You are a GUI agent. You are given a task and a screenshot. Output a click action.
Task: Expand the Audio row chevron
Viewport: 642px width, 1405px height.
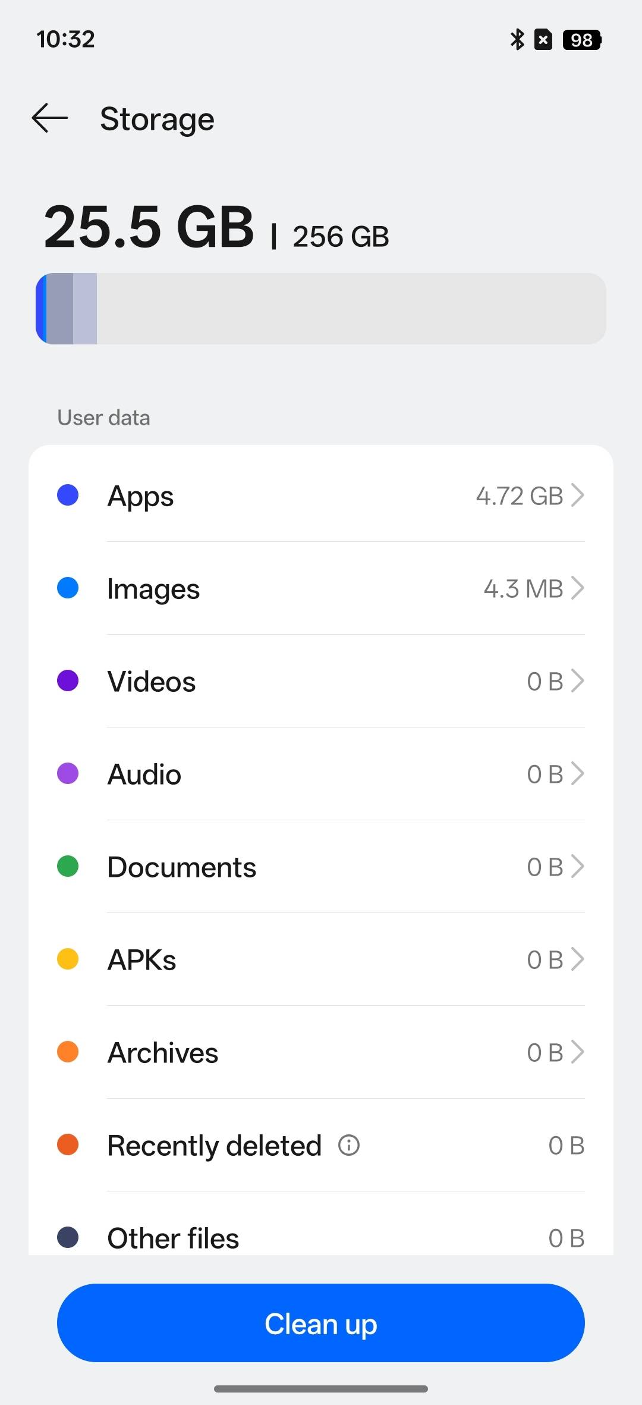577,773
